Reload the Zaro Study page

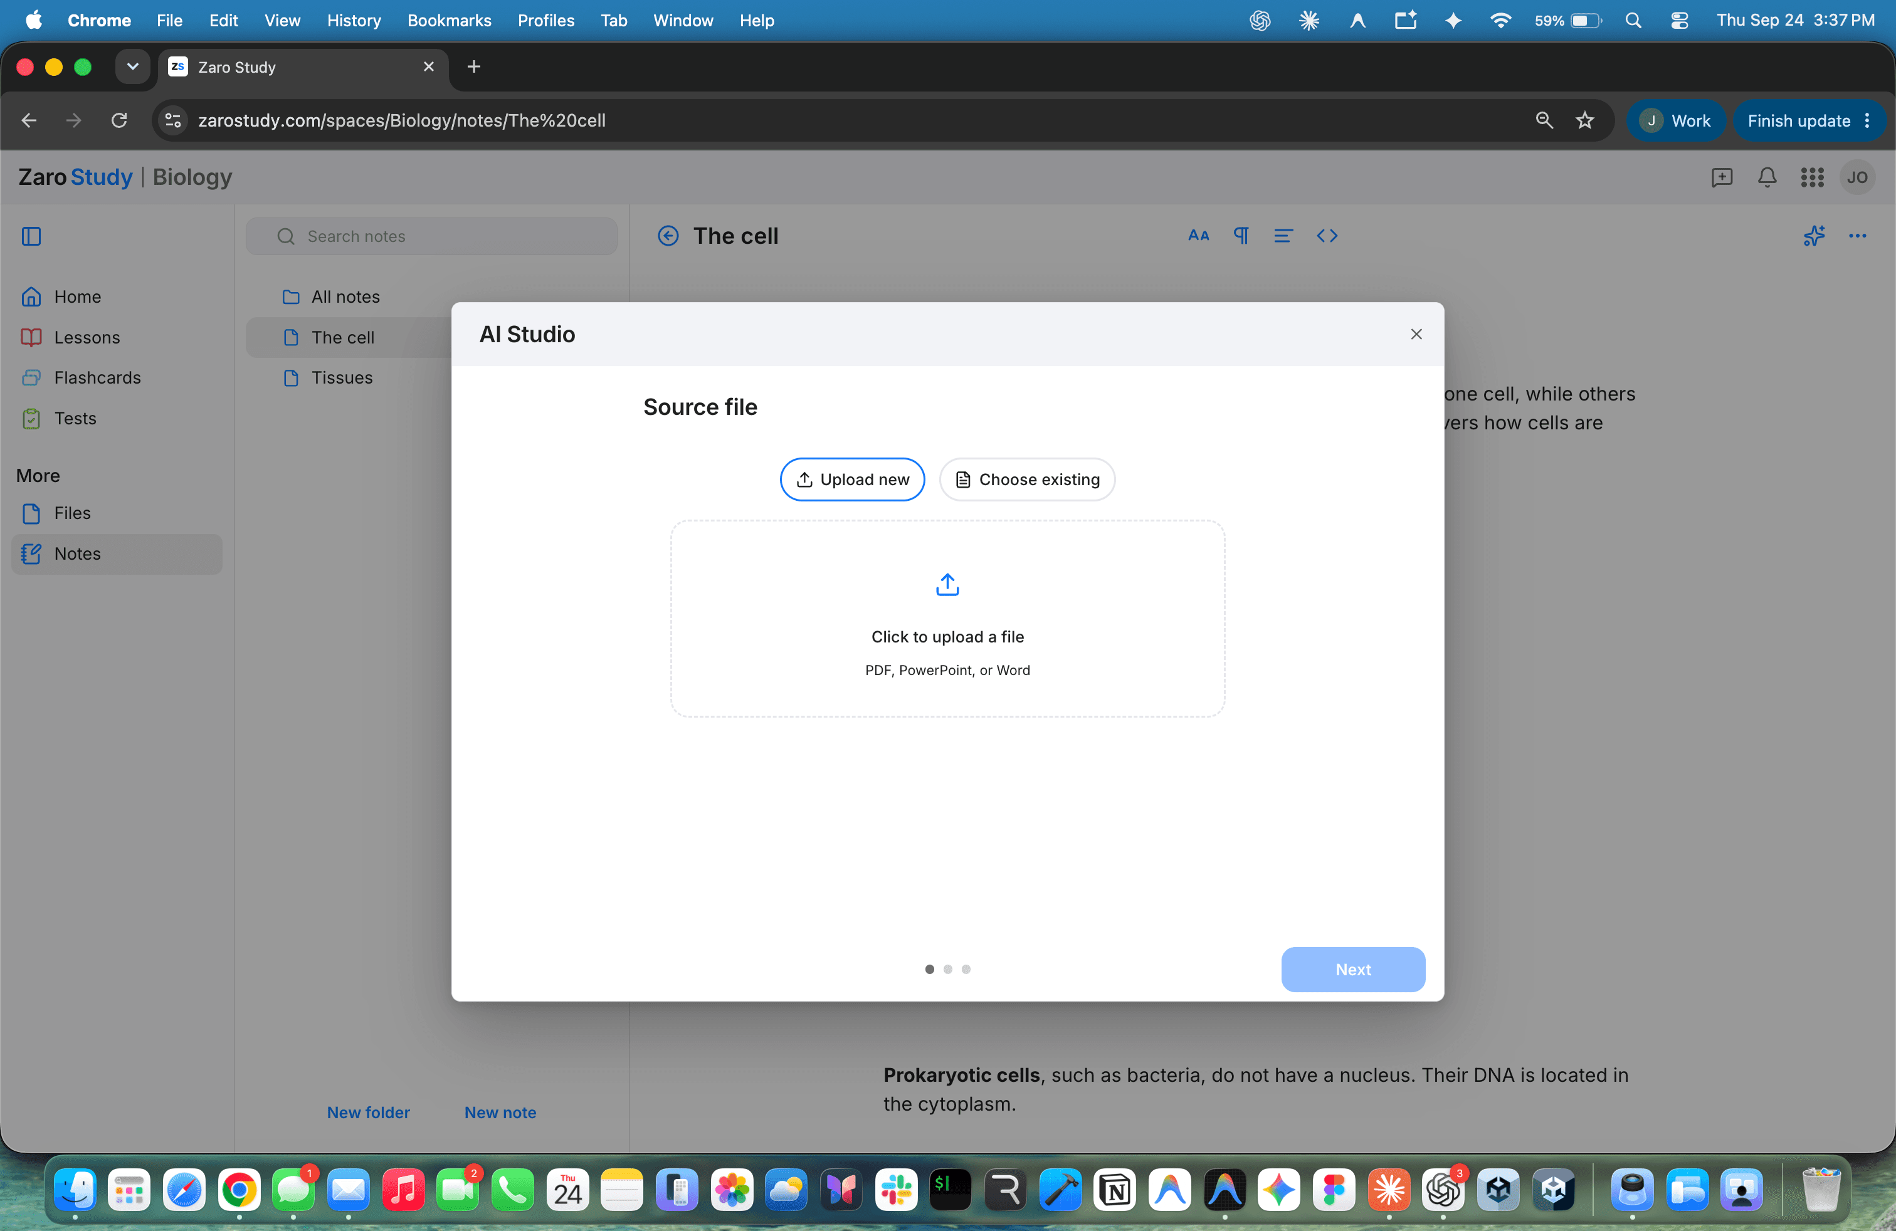tap(120, 120)
